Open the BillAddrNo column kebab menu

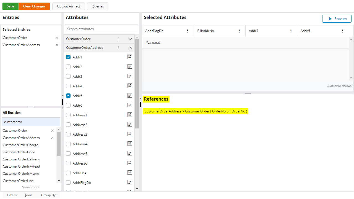pyautogui.click(x=239, y=31)
